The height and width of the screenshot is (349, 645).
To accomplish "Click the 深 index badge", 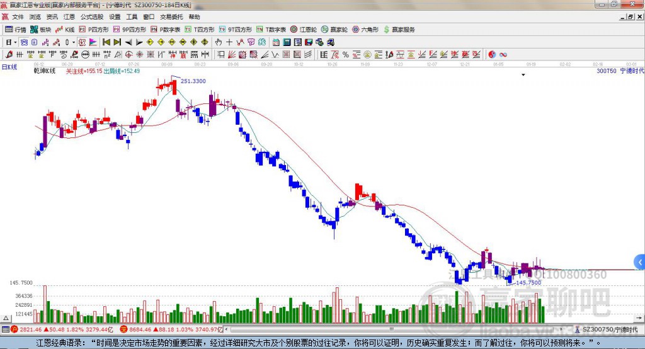I will coord(123,329).
